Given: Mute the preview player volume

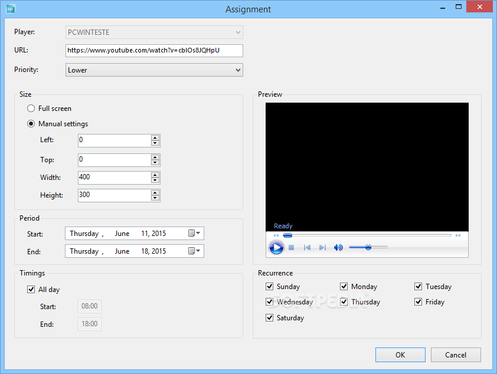Looking at the screenshot, I should click(x=338, y=247).
